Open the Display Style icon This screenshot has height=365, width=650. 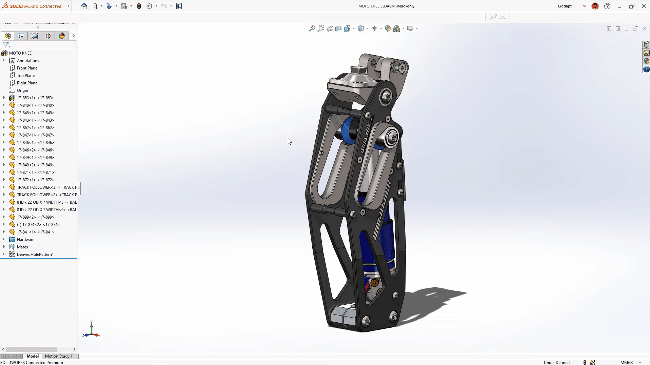click(x=361, y=28)
